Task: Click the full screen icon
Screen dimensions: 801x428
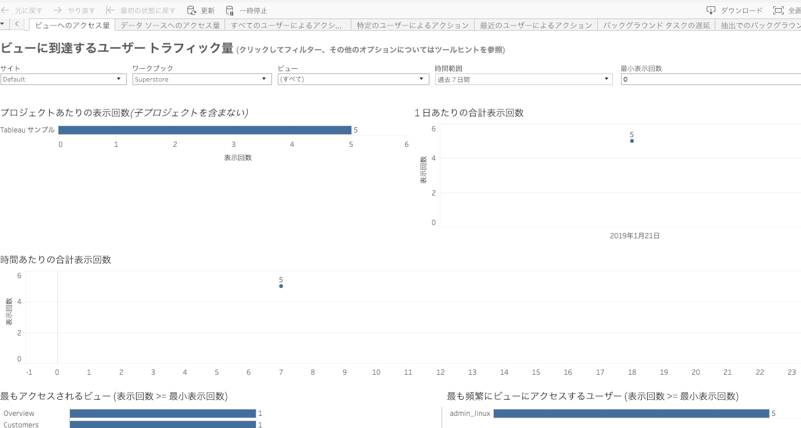Action: (778, 10)
